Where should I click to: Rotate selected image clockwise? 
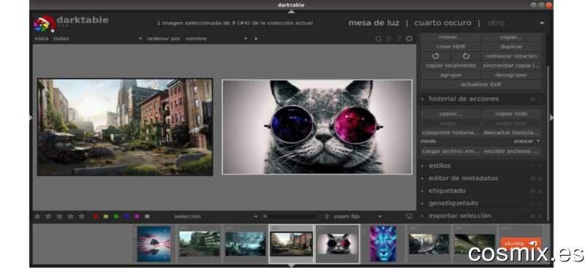coord(466,56)
